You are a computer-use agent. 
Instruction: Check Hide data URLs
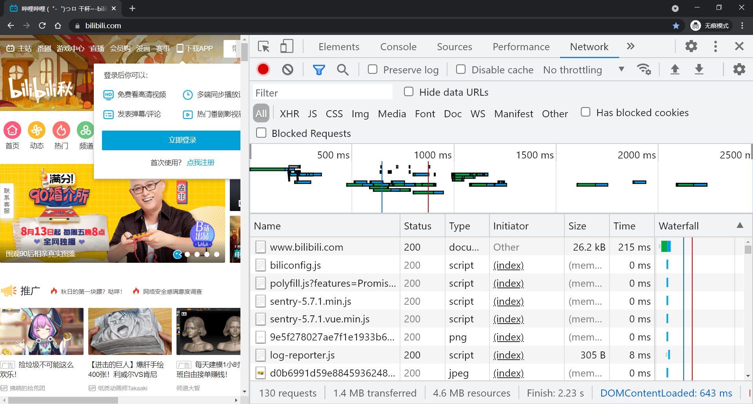point(409,92)
